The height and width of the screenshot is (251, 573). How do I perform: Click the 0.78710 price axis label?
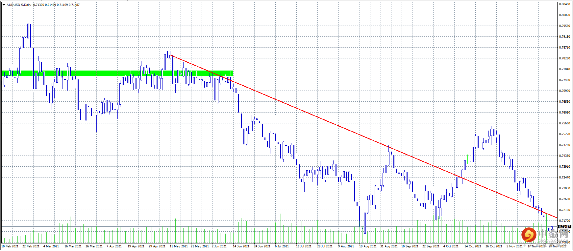click(x=565, y=48)
